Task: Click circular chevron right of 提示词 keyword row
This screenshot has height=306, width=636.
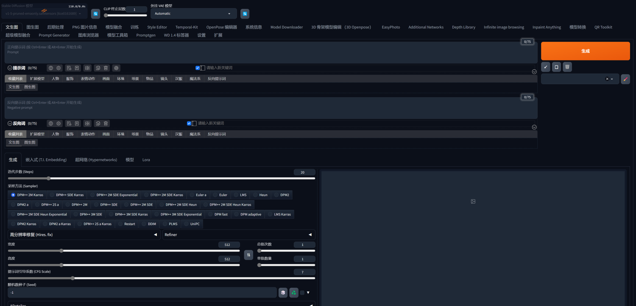Action: [x=534, y=72]
